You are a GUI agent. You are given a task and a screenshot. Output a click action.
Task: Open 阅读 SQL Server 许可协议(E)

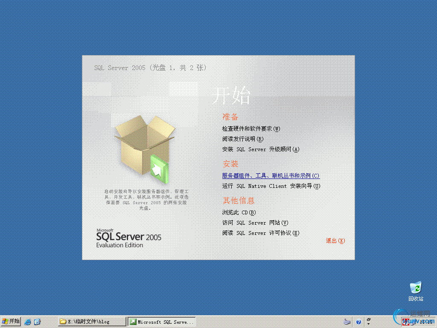[x=261, y=233]
